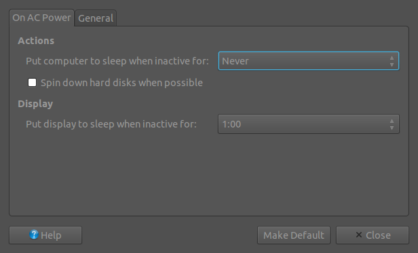Open the display sleep "1:00" dropdown
Image resolution: width=418 pixels, height=253 pixels.
click(309, 124)
